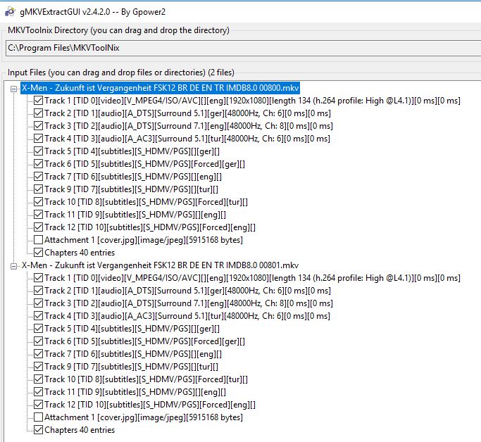481x442 pixels.
Task: Uncheck Track 9 Turkish subtitles in 00801.mkv
Action: [38, 367]
